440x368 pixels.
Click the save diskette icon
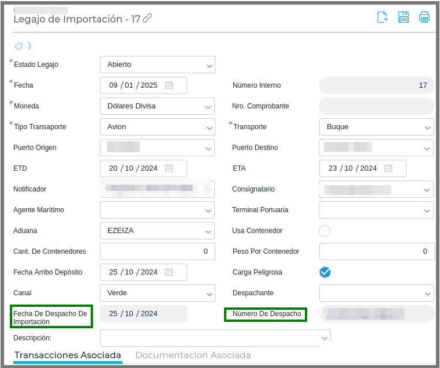(x=404, y=17)
